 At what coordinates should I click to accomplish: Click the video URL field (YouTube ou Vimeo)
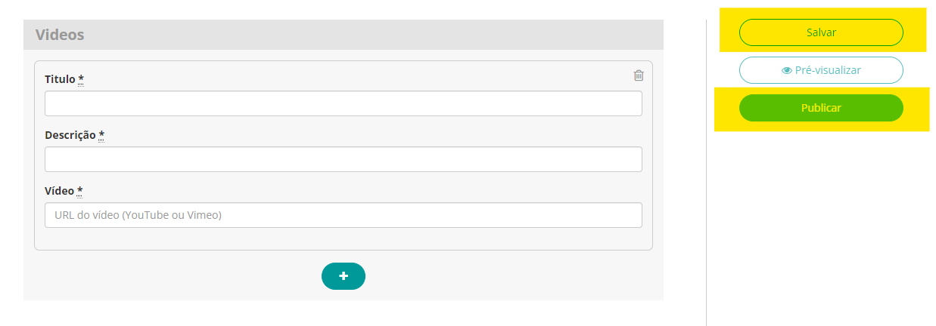click(344, 215)
